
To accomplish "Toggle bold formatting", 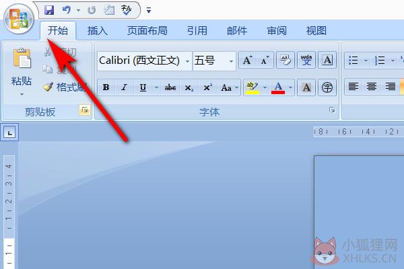I will tap(106, 87).
